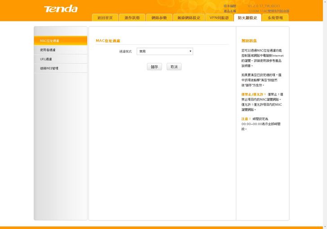Switch to the 網路參數 tab

[x=159, y=18]
